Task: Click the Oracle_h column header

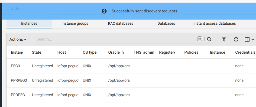Action: 116,52
